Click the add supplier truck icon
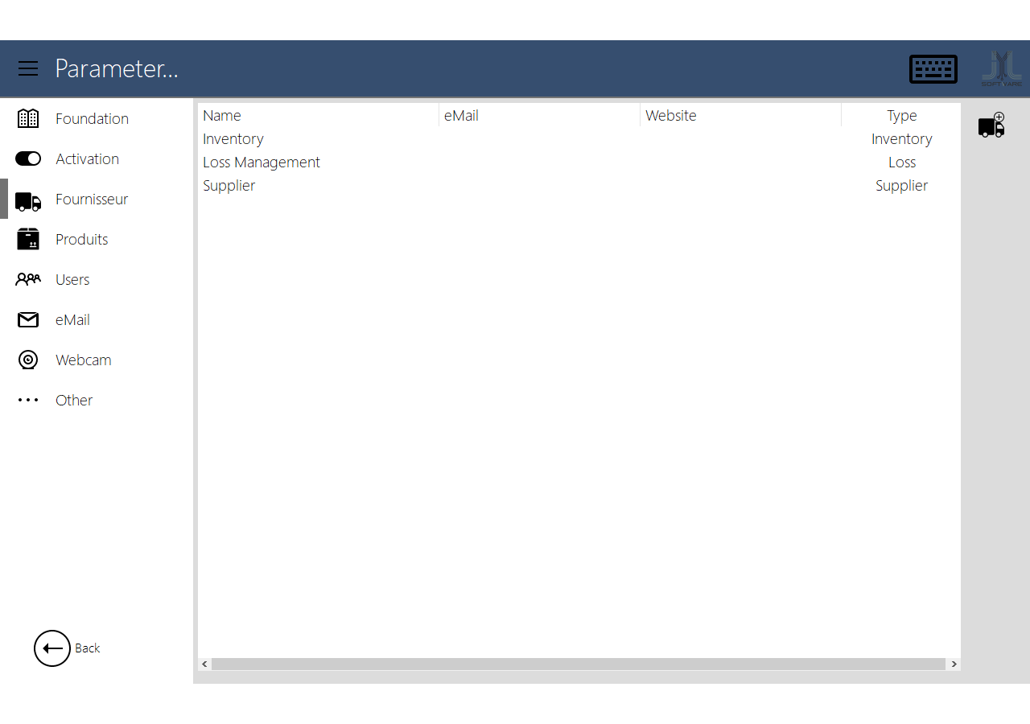This screenshot has height=724, width=1030. coord(991,125)
